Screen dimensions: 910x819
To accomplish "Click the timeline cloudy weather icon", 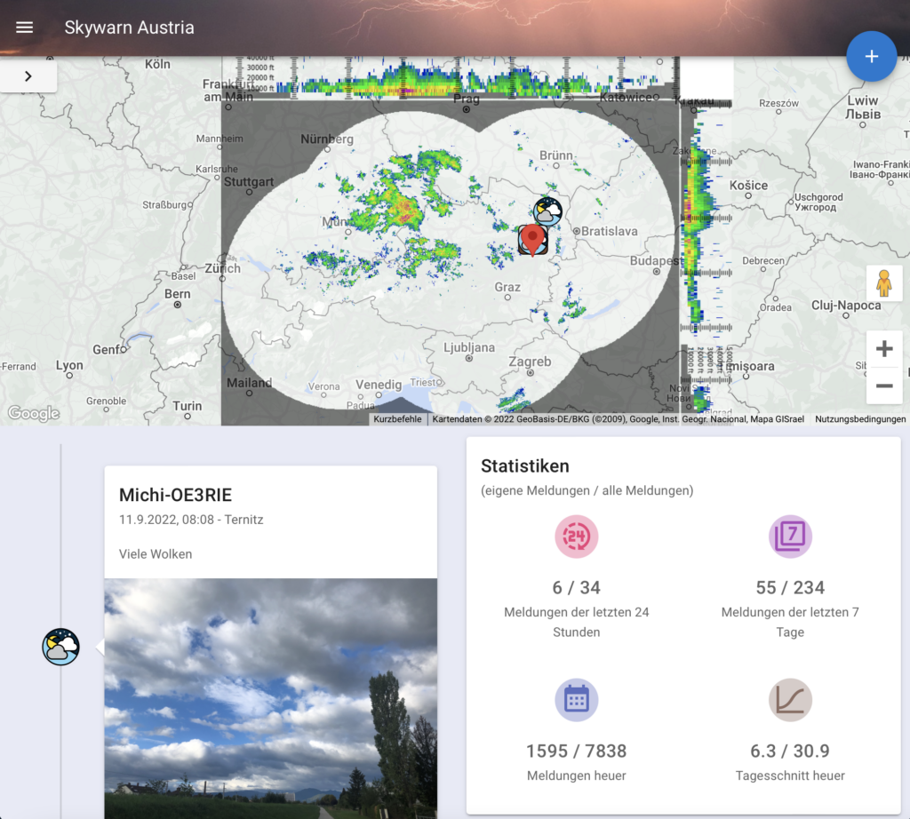I will (61, 647).
